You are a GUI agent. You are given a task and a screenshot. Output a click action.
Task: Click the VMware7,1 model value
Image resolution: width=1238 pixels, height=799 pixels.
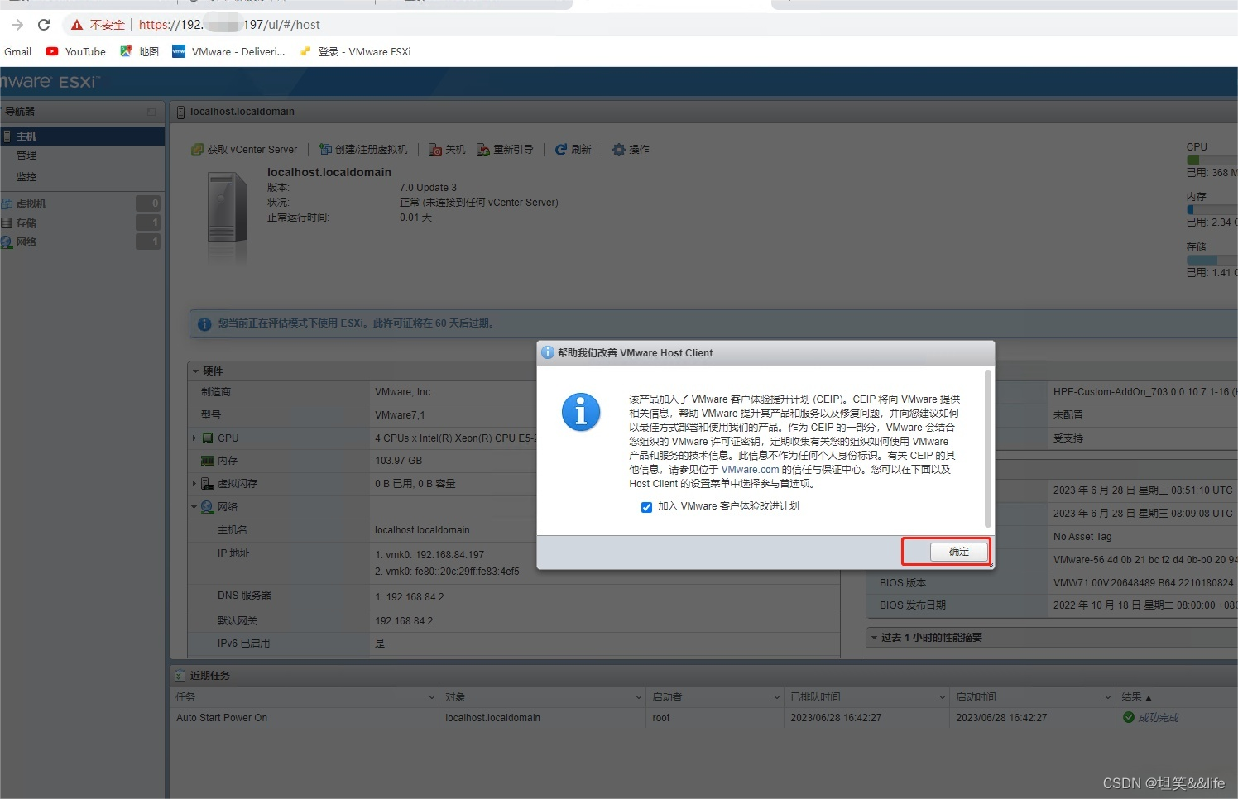(400, 415)
